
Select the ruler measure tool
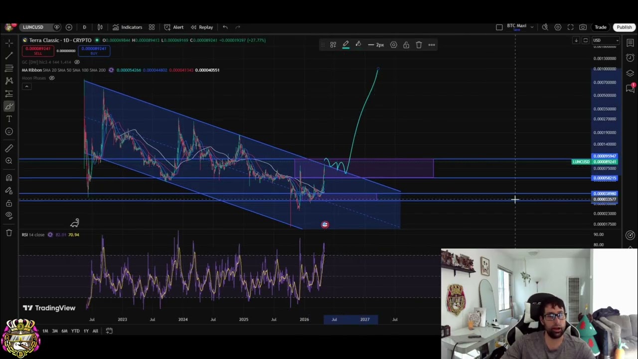(x=9, y=148)
